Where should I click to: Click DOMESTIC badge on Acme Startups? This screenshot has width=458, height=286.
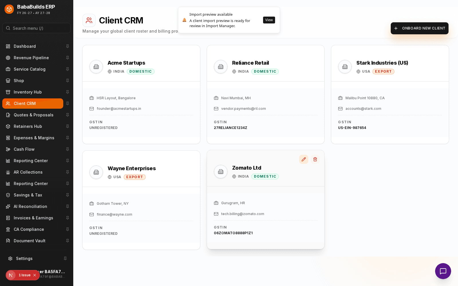[141, 71]
